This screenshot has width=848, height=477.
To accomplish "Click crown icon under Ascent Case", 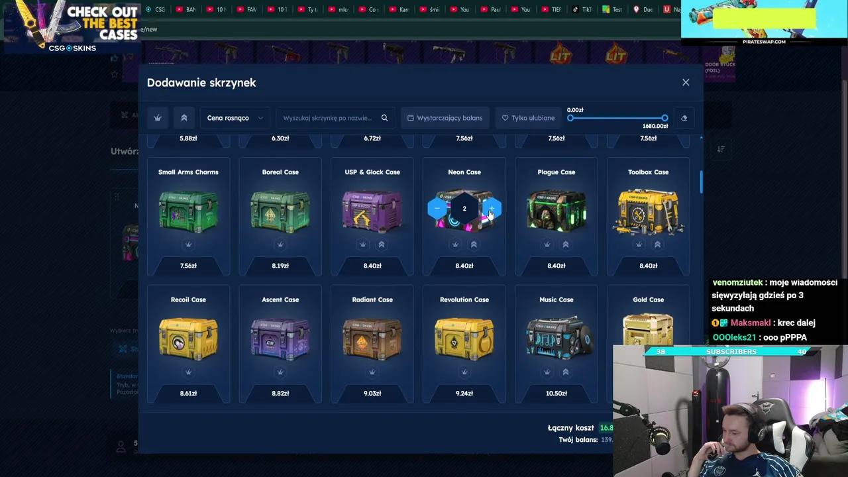I will [x=280, y=372].
